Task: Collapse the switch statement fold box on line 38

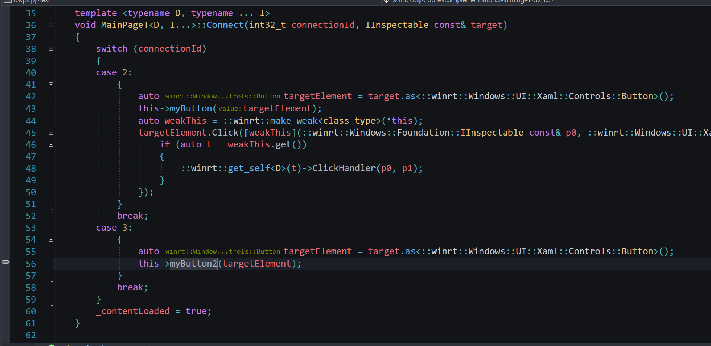Action: [51, 49]
